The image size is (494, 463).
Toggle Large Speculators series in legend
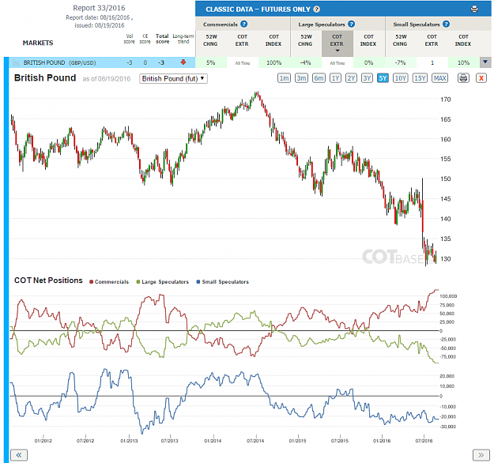[162, 281]
